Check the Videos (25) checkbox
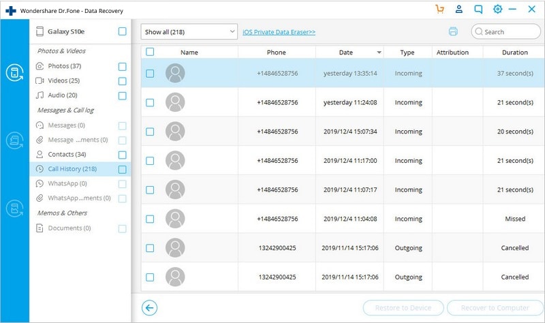545x323 pixels. pyautogui.click(x=123, y=81)
